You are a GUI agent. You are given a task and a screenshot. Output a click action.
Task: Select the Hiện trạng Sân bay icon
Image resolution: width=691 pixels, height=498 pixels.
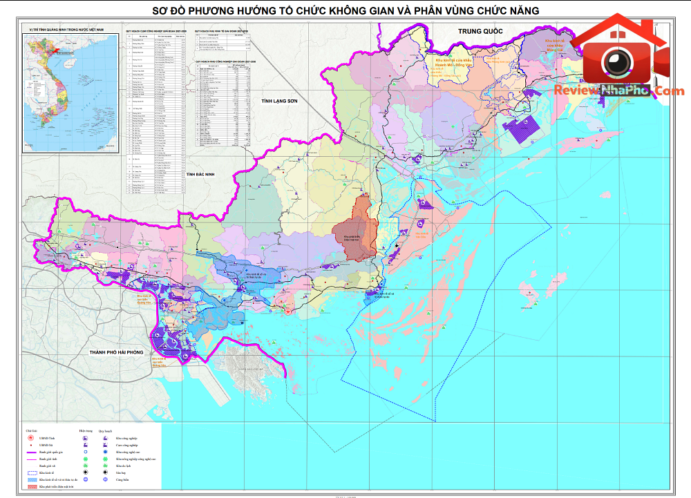click(x=86, y=472)
